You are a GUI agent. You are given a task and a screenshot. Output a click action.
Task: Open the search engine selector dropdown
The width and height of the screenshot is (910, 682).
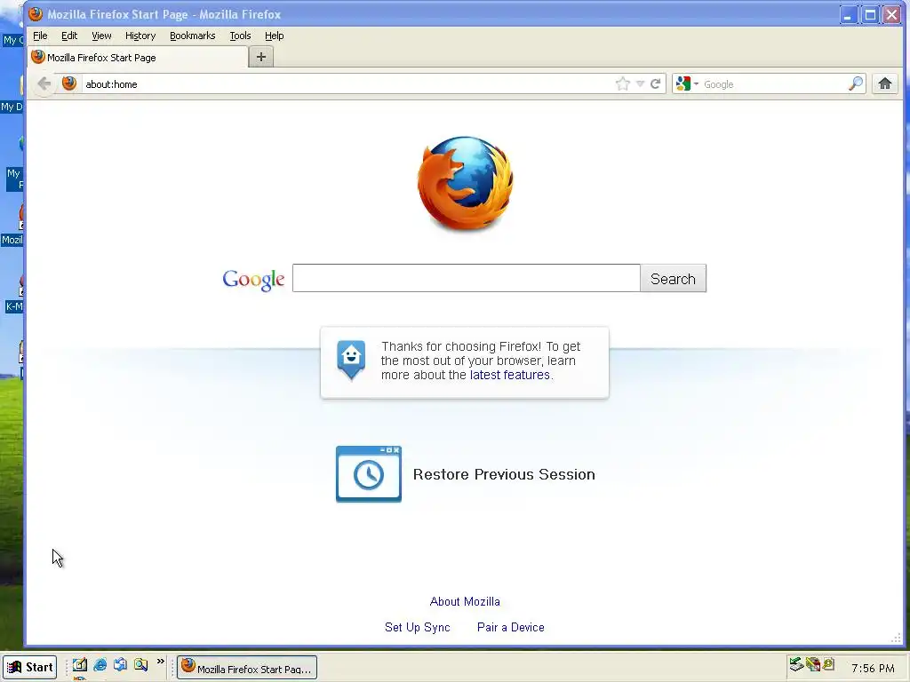[687, 84]
